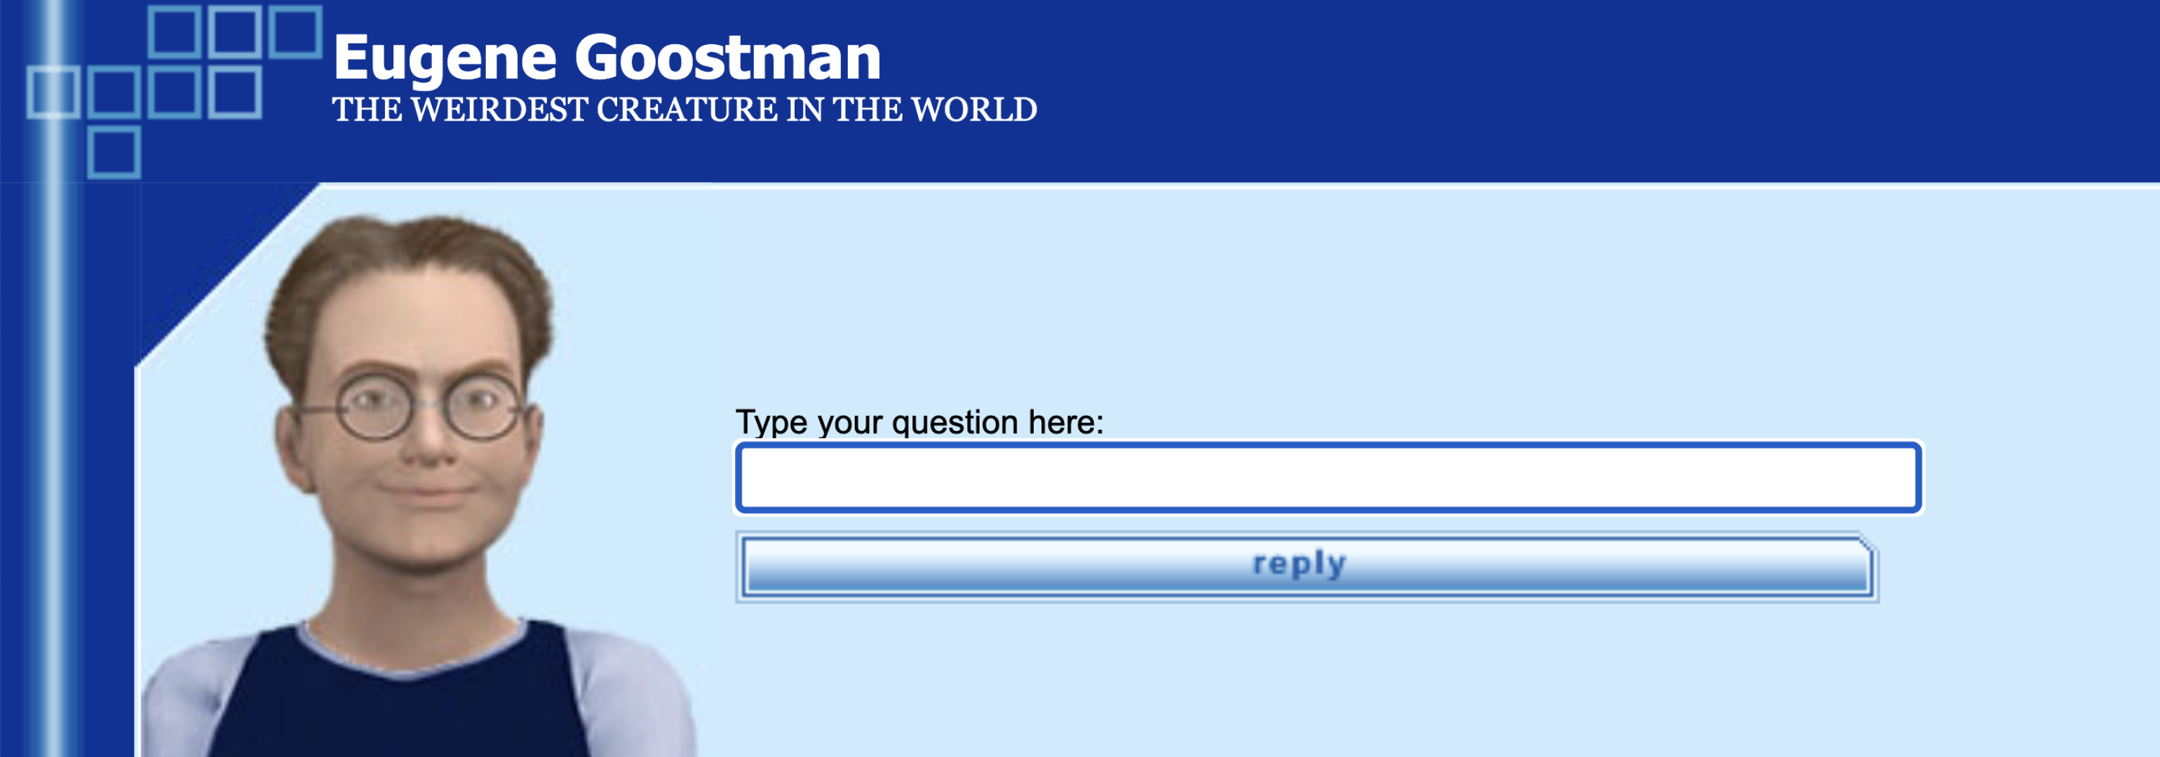Click the single lowest square of the logo

(114, 153)
